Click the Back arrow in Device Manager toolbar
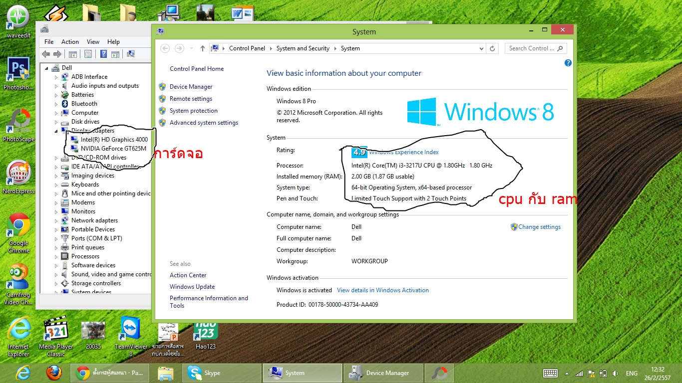The width and height of the screenshot is (682, 383). click(46, 54)
